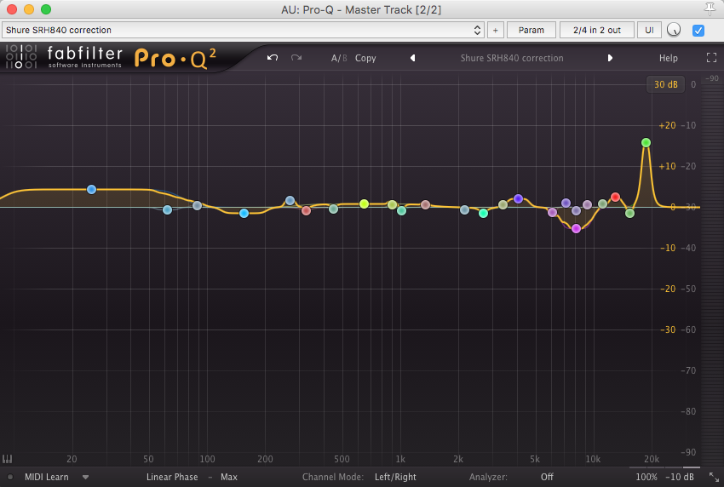Open the Max phase resolution menu
The image size is (724, 487).
[x=228, y=477]
